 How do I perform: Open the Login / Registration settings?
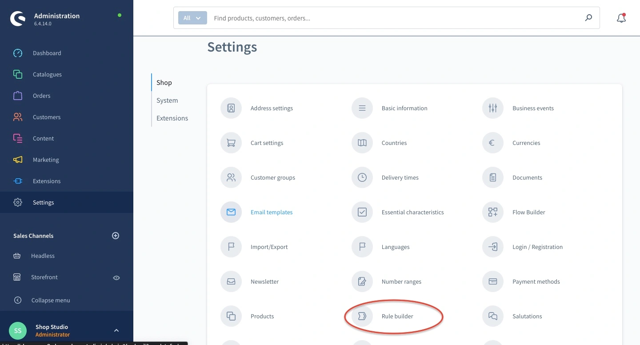pyautogui.click(x=537, y=247)
